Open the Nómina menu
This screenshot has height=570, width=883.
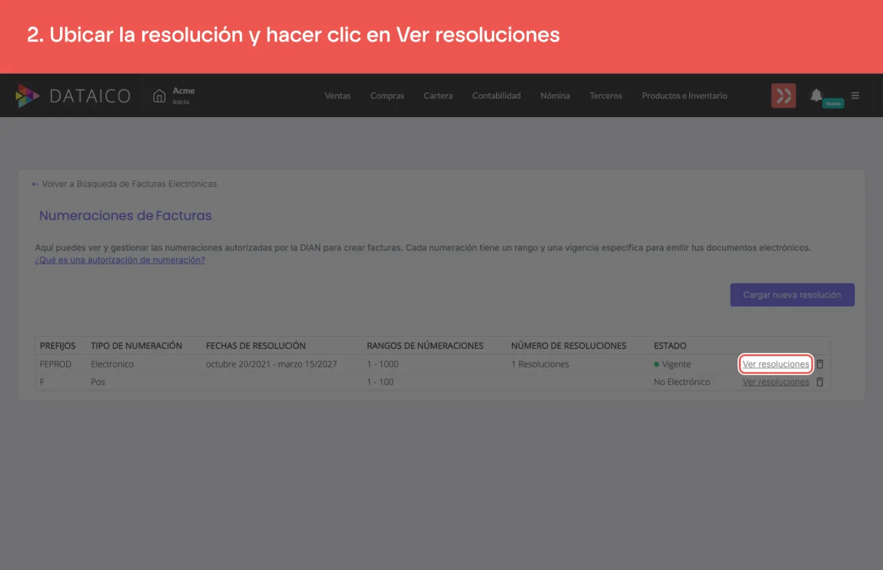pyautogui.click(x=555, y=96)
